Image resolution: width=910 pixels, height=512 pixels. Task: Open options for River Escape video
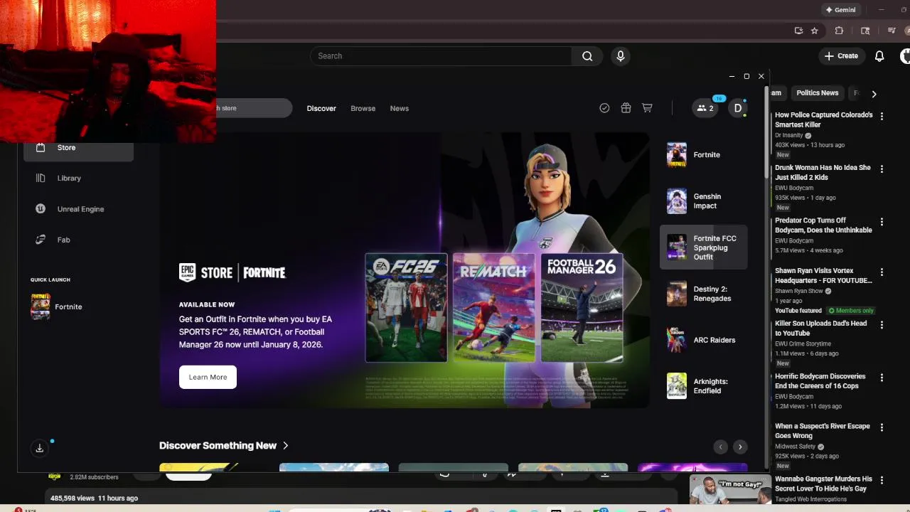point(882,427)
